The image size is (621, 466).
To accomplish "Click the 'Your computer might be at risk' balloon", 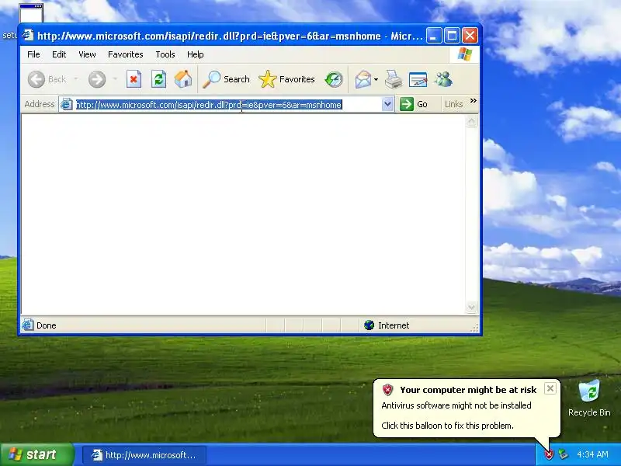I will coord(467,409).
